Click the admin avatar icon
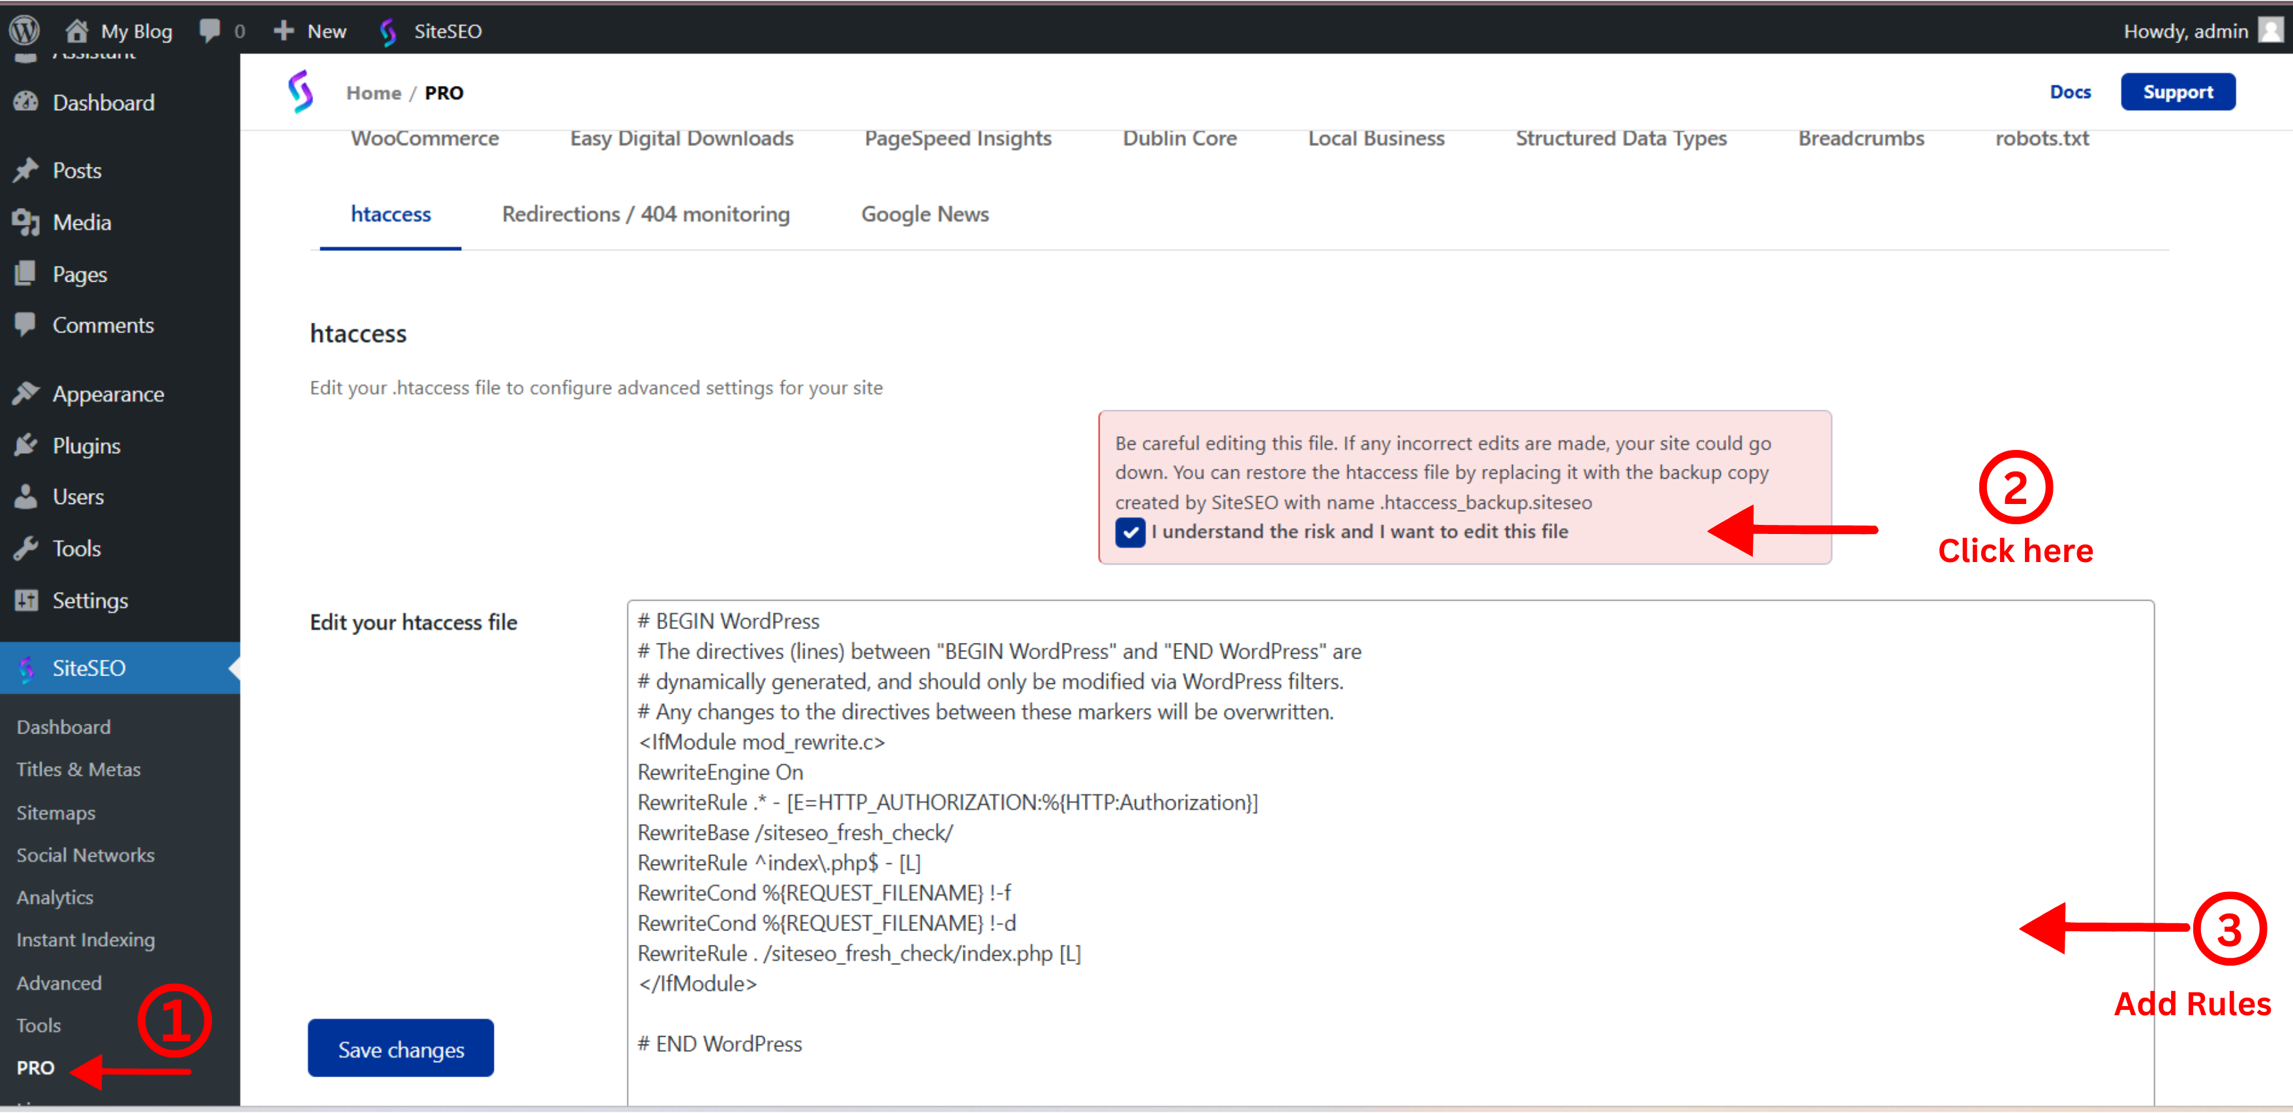This screenshot has height=1113, width=2293. pyautogui.click(x=2271, y=31)
